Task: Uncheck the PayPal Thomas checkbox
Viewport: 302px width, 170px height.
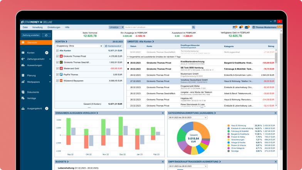Action: (57, 74)
